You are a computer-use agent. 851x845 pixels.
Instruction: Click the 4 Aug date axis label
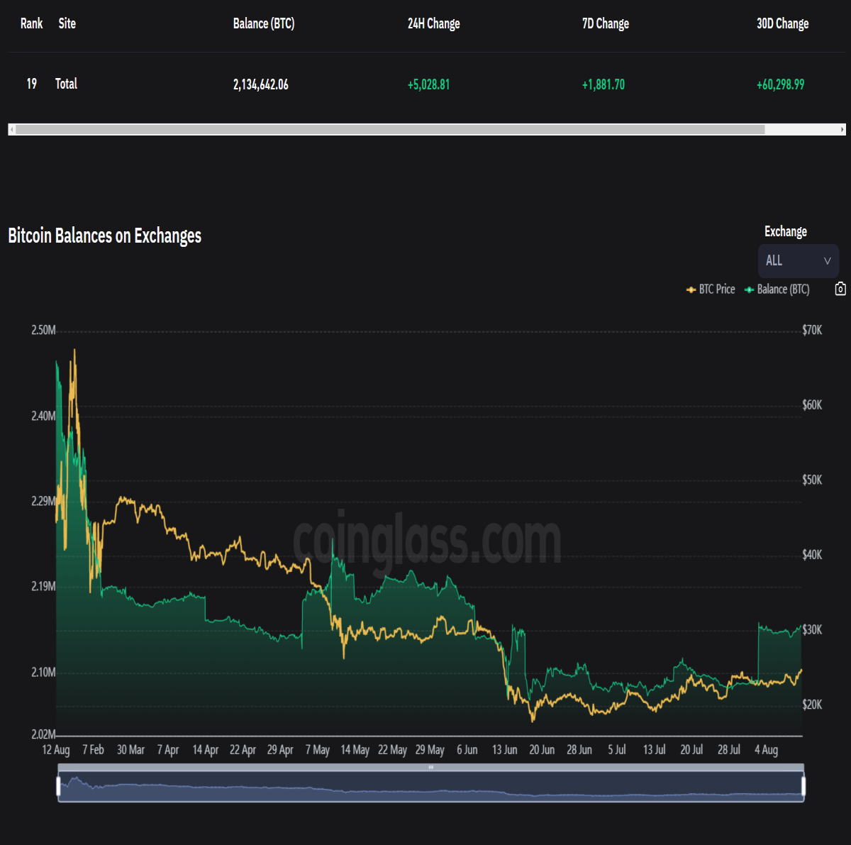pos(766,750)
